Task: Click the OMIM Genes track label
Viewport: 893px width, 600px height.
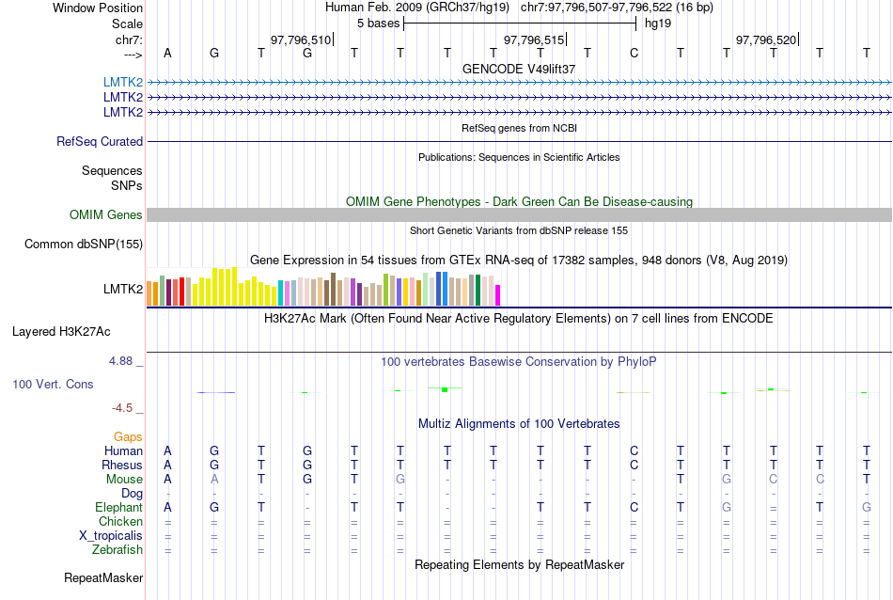Action: point(106,214)
